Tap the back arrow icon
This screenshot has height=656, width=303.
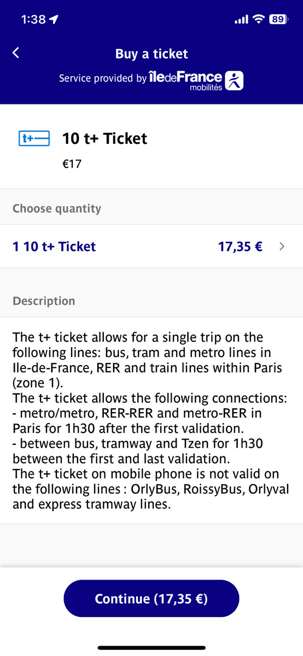pyautogui.click(x=16, y=52)
